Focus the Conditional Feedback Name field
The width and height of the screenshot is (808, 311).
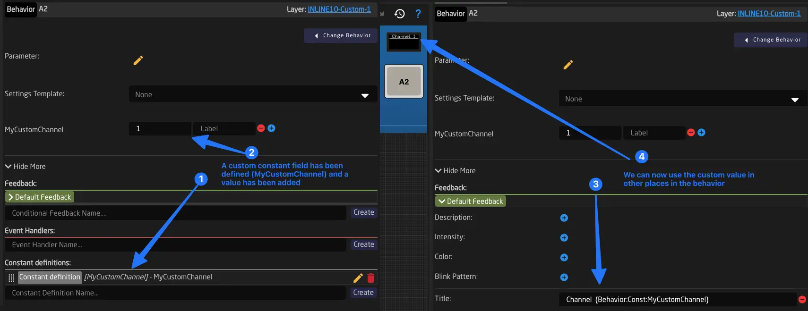(176, 213)
